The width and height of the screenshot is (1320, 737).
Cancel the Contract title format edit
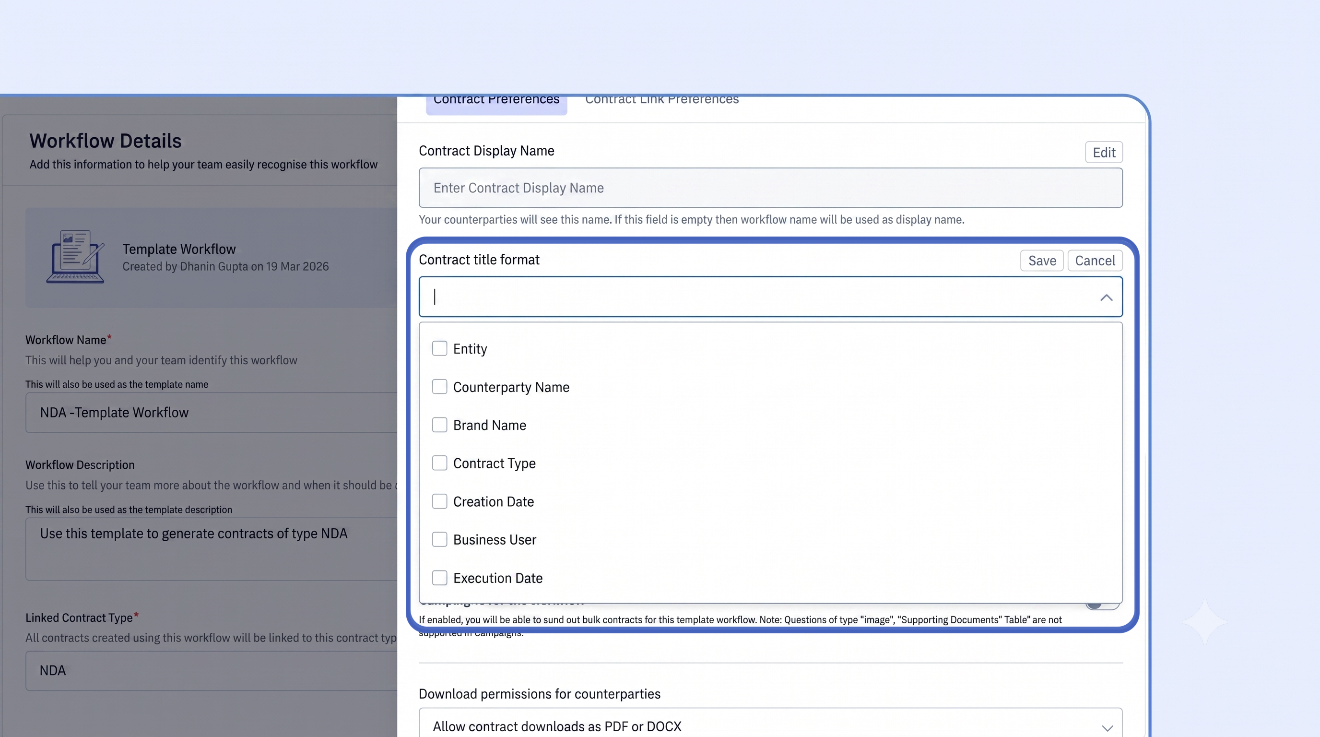point(1095,261)
